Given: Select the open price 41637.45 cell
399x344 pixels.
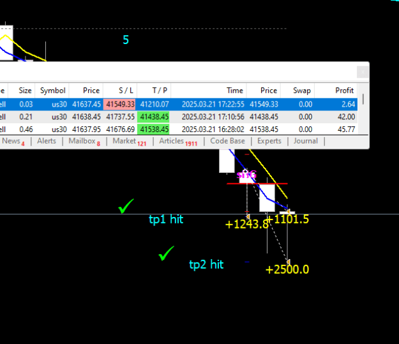Looking at the screenshot, I should click(x=86, y=104).
